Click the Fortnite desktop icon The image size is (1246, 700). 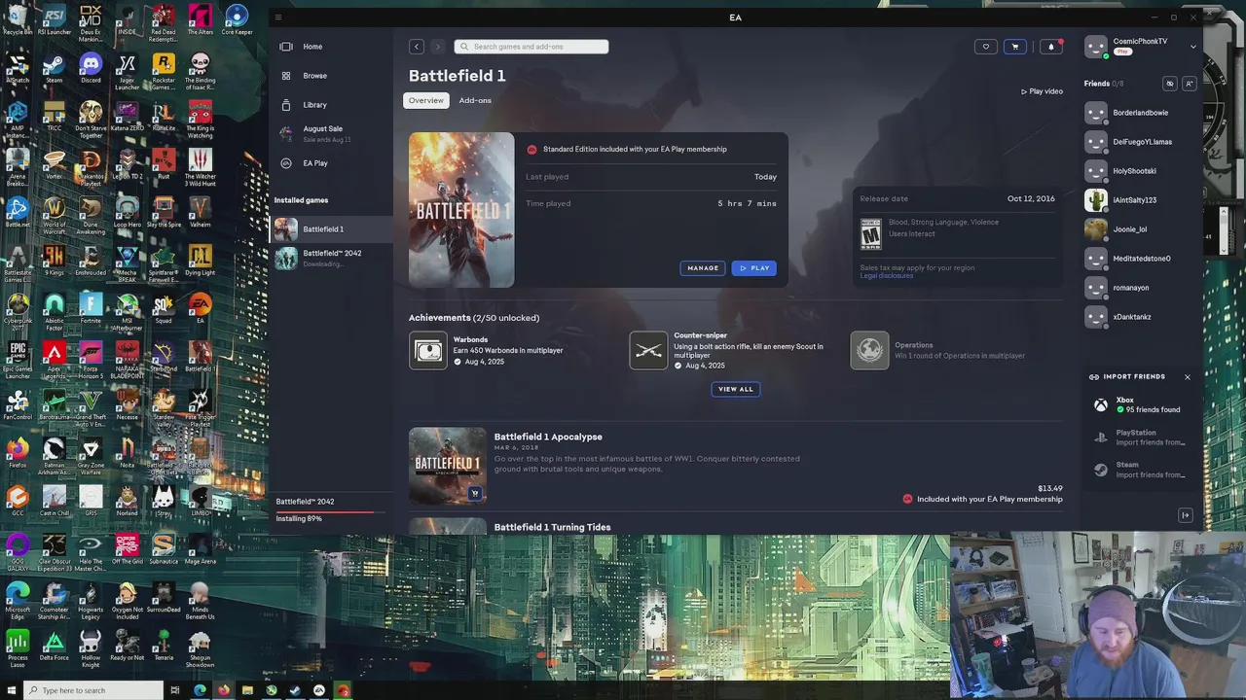click(x=91, y=310)
